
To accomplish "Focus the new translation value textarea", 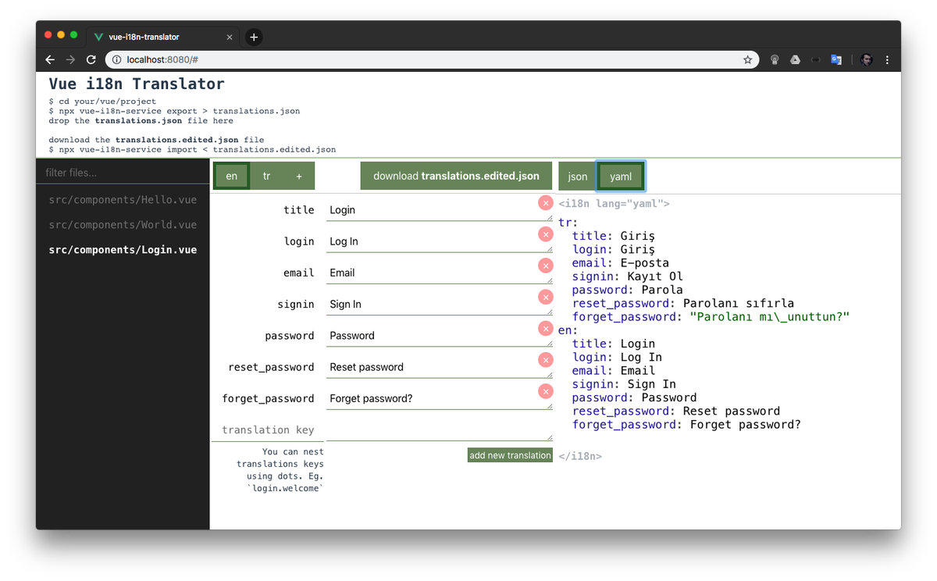I will coord(440,430).
